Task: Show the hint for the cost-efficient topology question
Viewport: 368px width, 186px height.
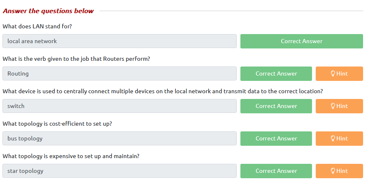Action: click(339, 138)
